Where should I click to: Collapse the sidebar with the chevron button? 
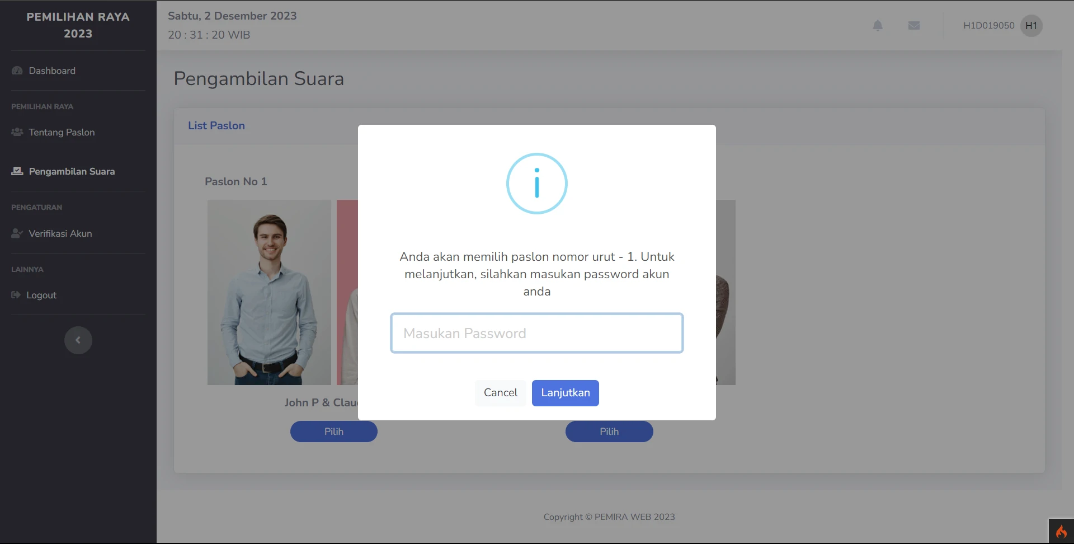[78, 340]
